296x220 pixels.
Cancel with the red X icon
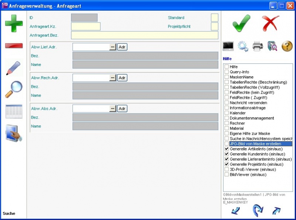tap(271, 23)
